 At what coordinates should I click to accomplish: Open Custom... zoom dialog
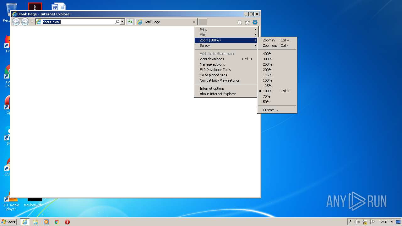pyautogui.click(x=277, y=110)
